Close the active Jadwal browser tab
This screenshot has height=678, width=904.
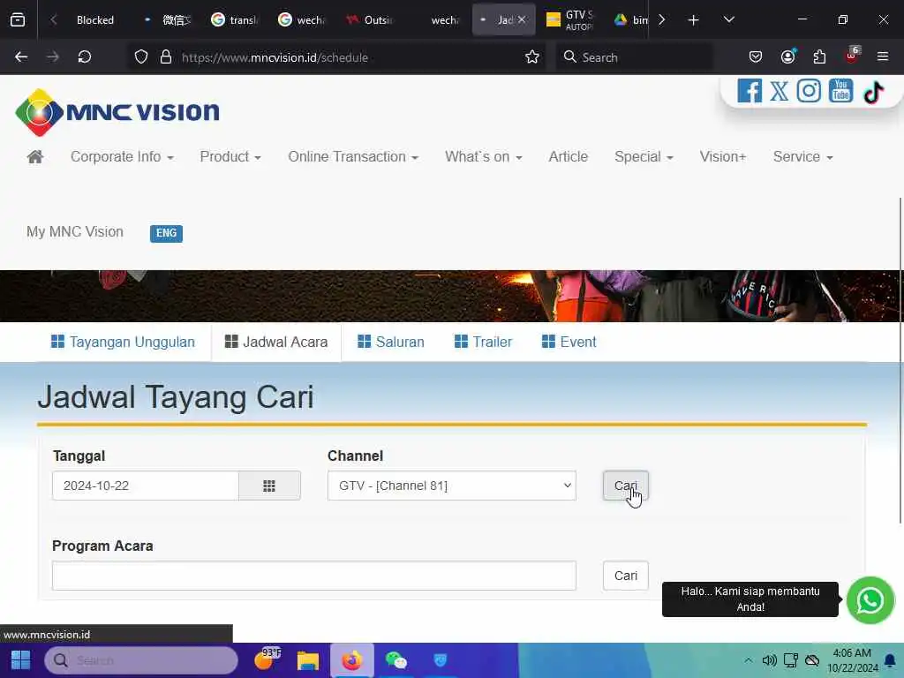point(521,20)
